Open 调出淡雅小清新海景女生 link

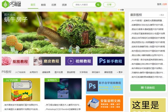point(148,55)
